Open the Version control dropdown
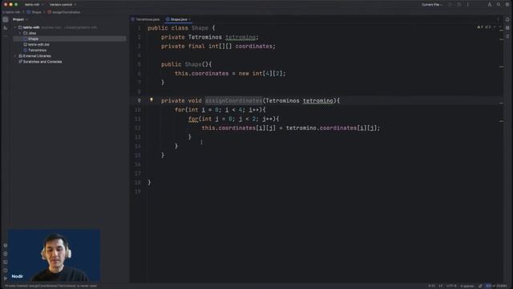513x289 pixels. pos(63,5)
